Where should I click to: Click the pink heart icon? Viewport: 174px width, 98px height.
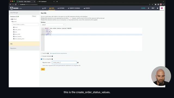click(x=162, y=8)
